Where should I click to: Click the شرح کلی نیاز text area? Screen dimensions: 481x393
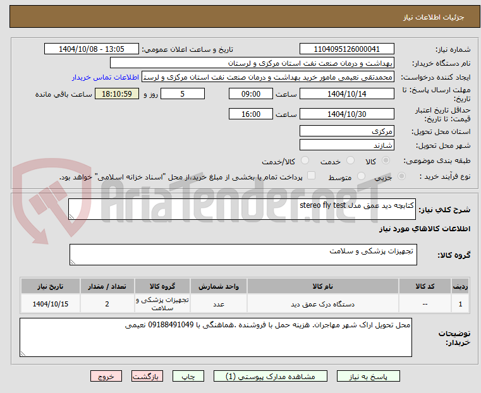(x=241, y=209)
